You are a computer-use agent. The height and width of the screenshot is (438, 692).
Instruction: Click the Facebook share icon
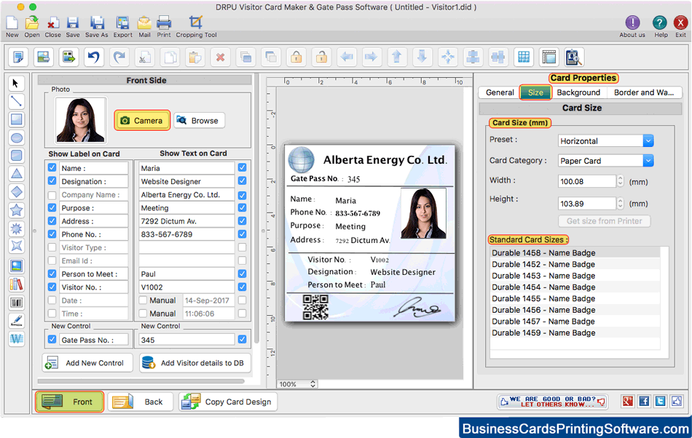[x=644, y=401]
